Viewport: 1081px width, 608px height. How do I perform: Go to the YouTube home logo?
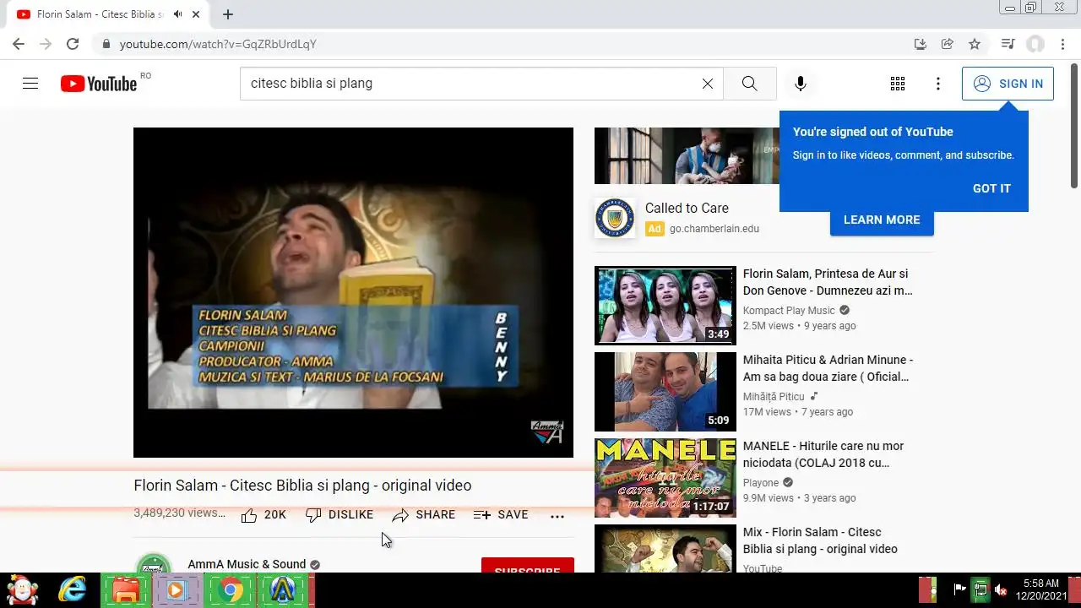pyautogui.click(x=99, y=84)
